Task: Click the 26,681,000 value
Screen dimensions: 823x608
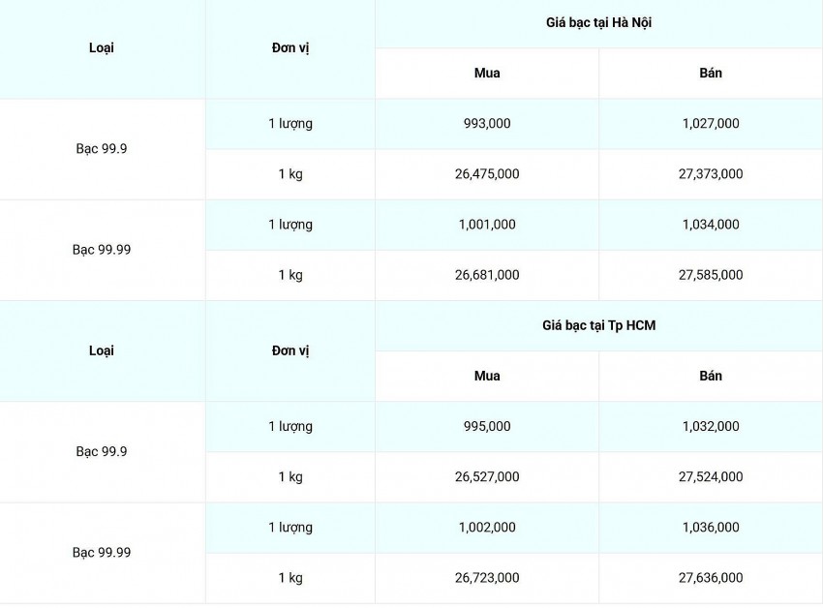Action: pyautogui.click(x=487, y=275)
